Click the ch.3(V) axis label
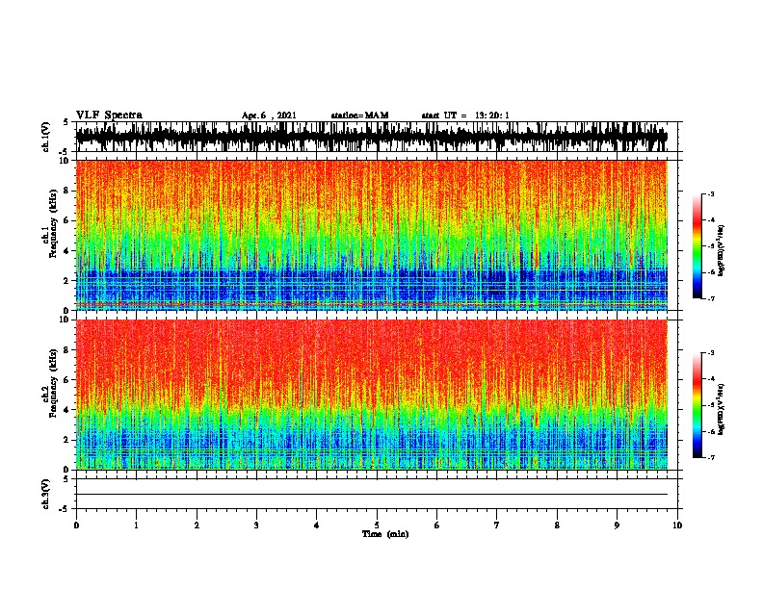The height and width of the screenshot is (589, 763). coord(45,494)
